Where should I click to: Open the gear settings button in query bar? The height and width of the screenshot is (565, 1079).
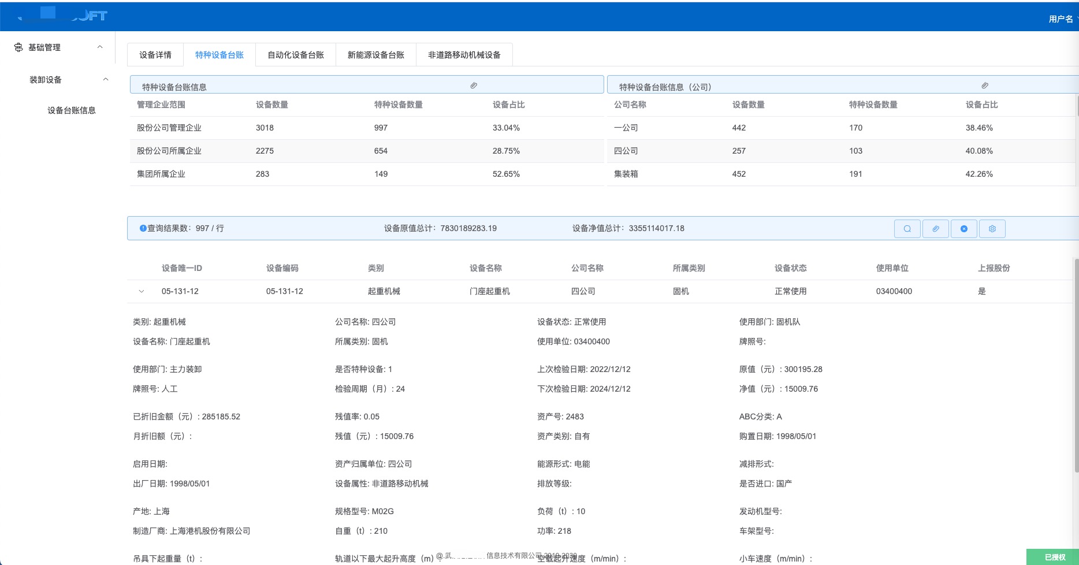pos(992,229)
